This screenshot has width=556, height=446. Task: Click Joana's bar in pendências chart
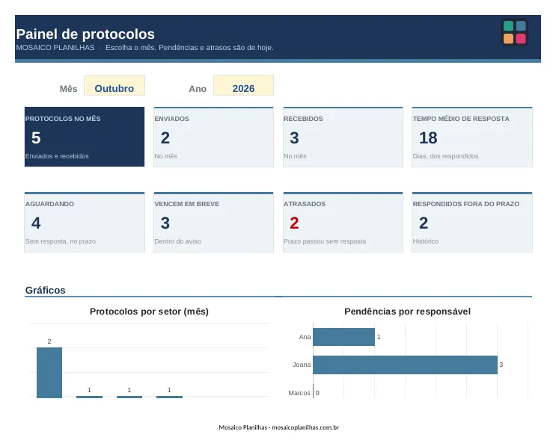[405, 365]
